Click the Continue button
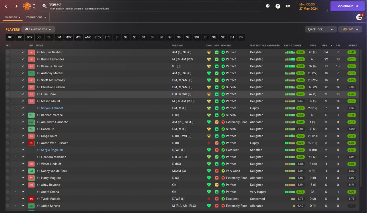The width and height of the screenshot is (367, 213). tap(348, 6)
